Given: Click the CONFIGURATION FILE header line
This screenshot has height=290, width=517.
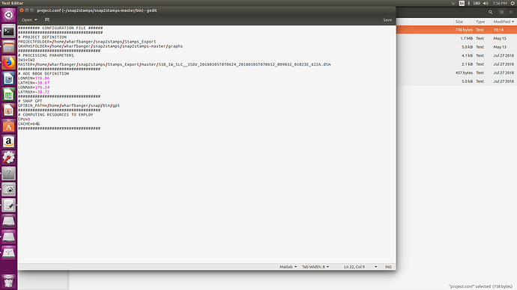Looking at the screenshot, I should (61, 28).
